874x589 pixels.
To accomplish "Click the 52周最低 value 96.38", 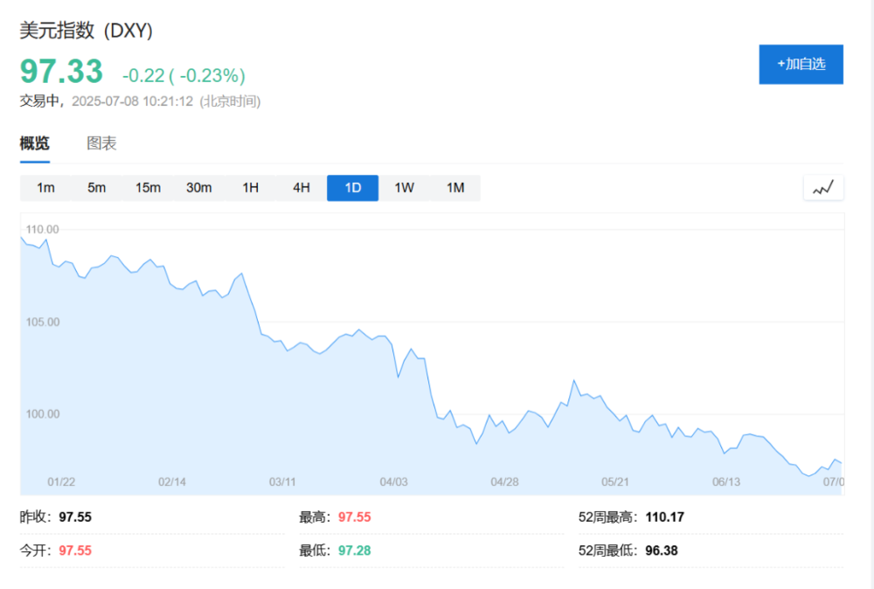I will 662,551.
